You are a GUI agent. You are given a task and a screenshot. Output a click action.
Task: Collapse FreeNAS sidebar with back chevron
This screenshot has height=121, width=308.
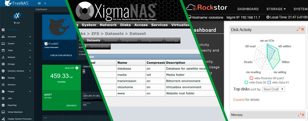(45, 3)
